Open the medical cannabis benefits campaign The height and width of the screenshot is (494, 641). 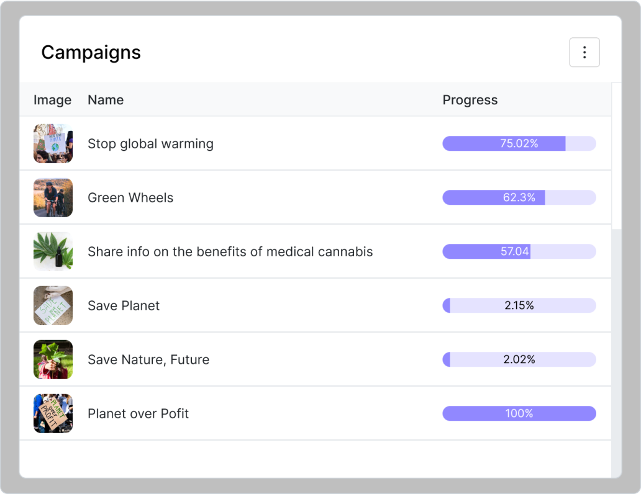230,251
